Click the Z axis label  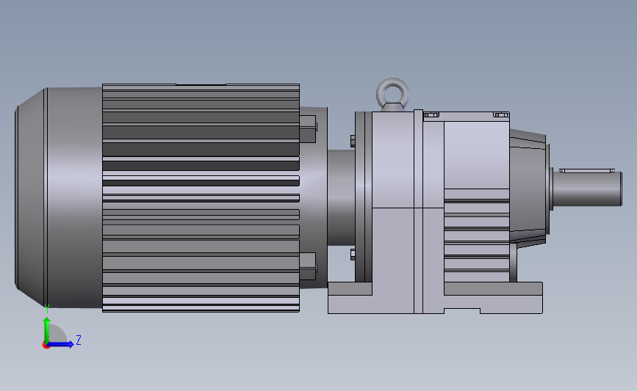tap(79, 340)
